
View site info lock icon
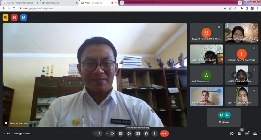click(x=21, y=8)
